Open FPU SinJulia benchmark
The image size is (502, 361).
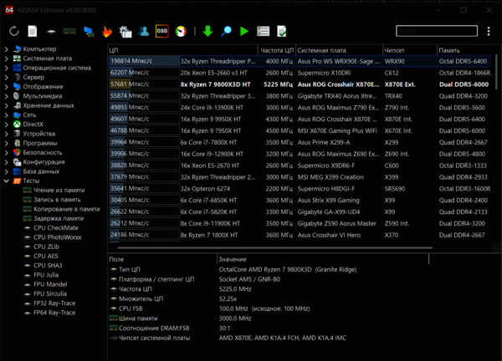[x=50, y=294]
